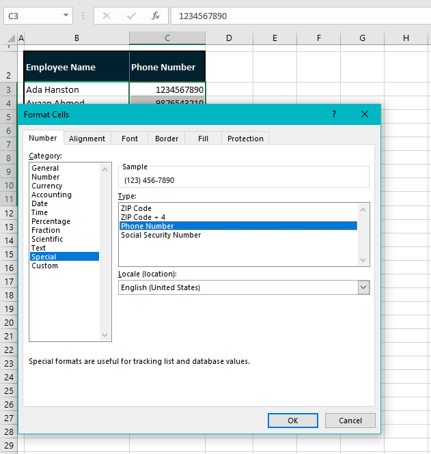Click the Cancel button
Image resolution: width=431 pixels, height=454 pixels.
point(350,421)
